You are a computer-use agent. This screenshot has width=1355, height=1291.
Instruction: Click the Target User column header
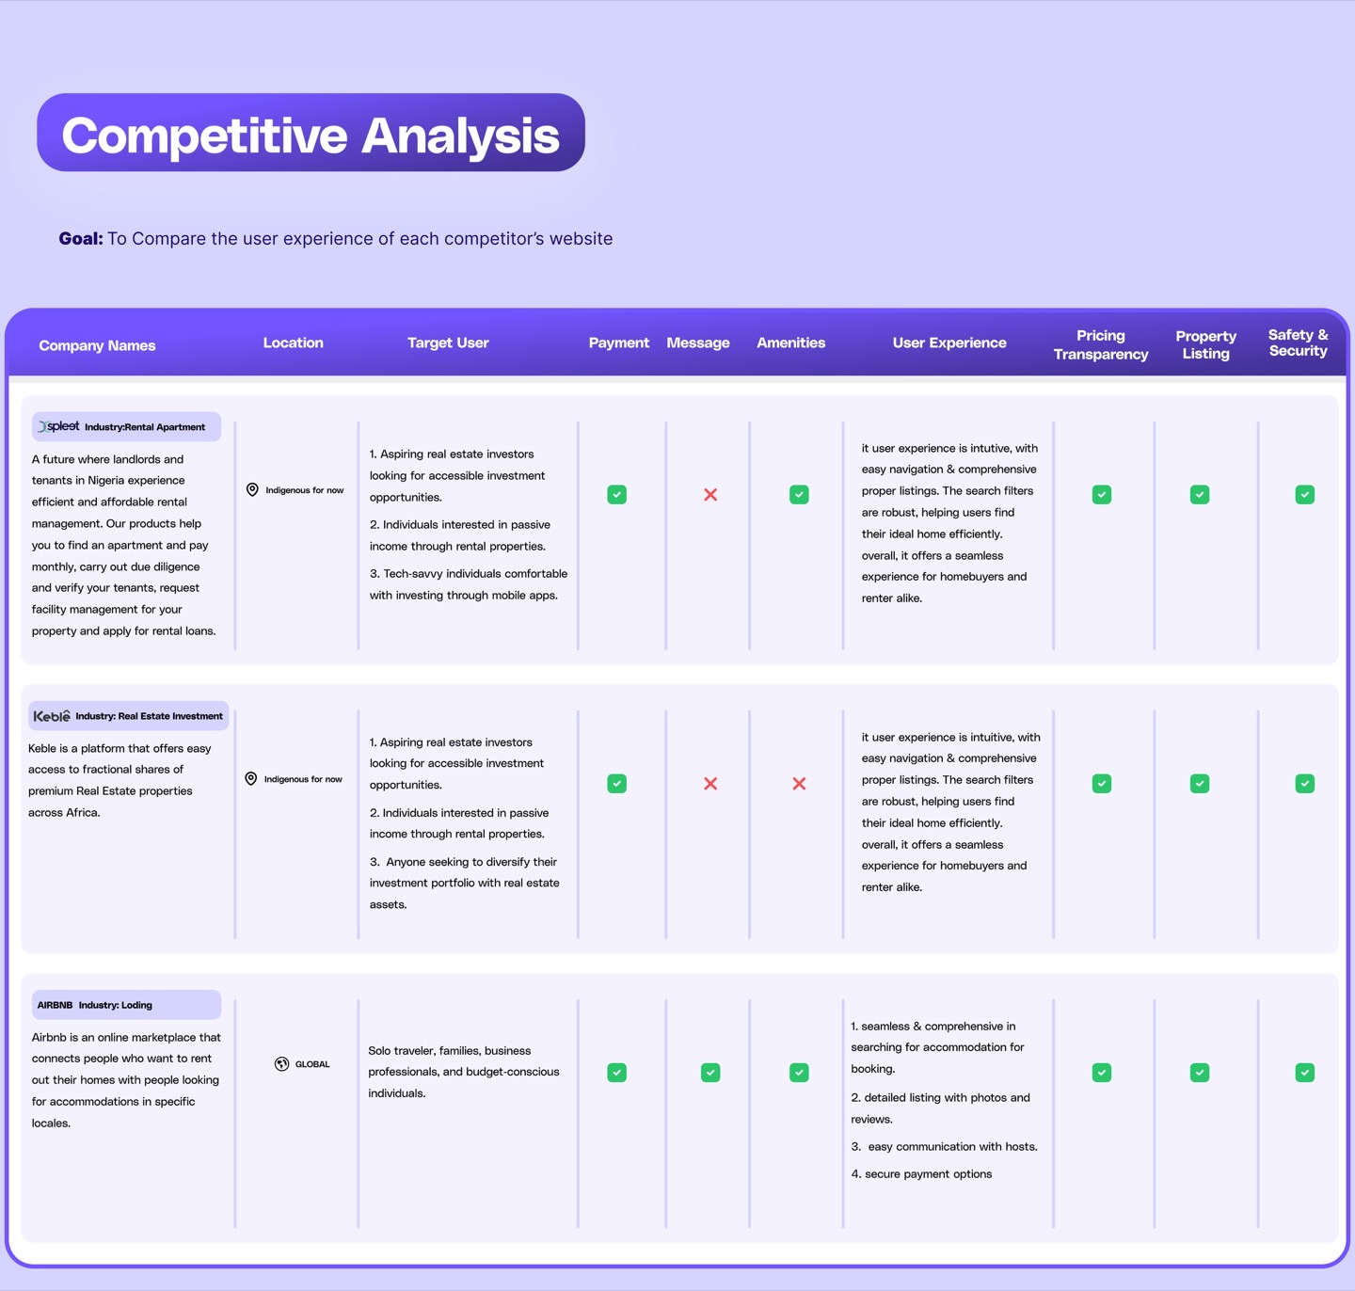[448, 343]
